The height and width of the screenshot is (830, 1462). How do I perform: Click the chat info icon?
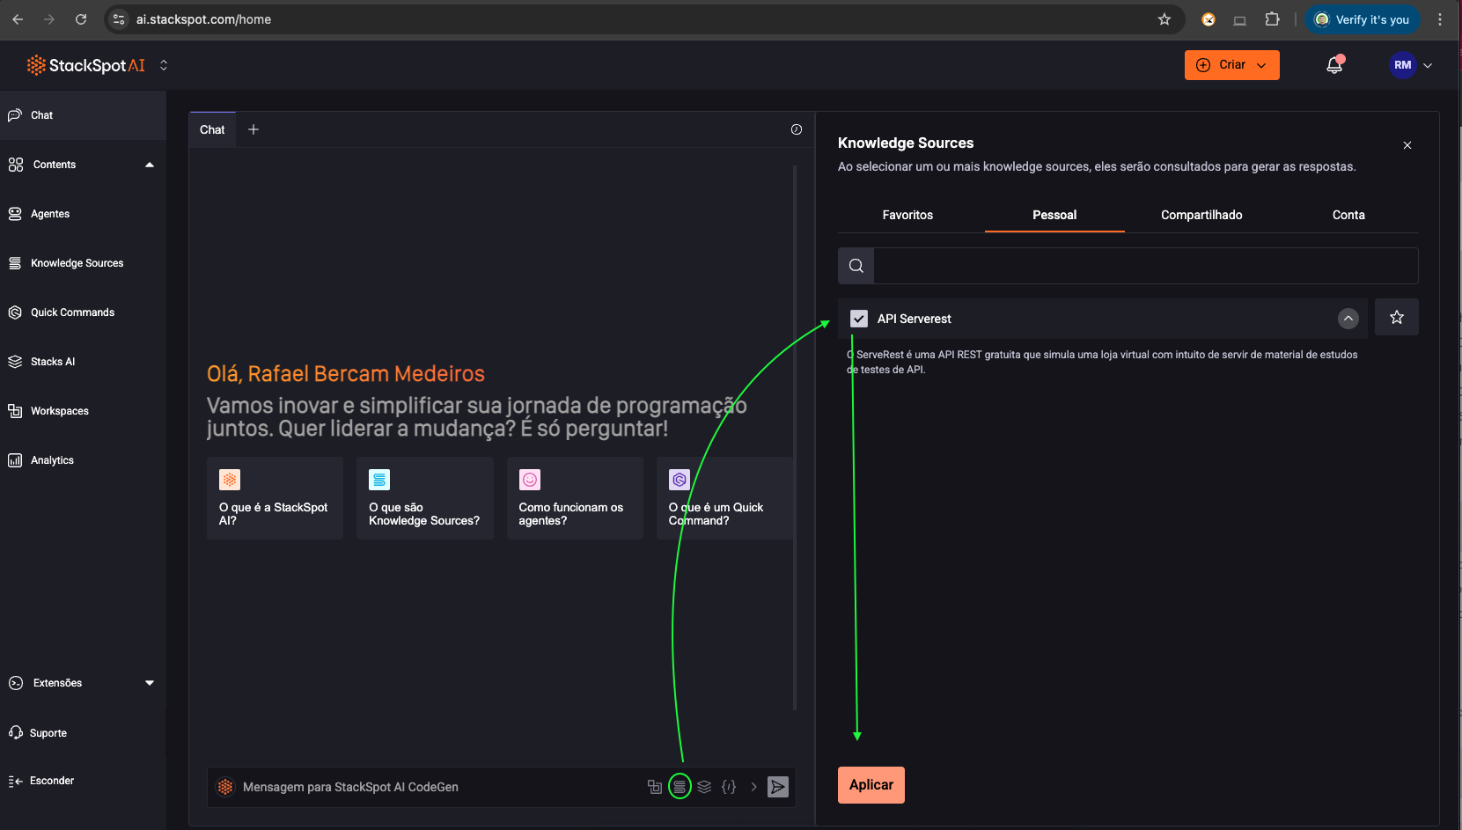click(x=797, y=129)
